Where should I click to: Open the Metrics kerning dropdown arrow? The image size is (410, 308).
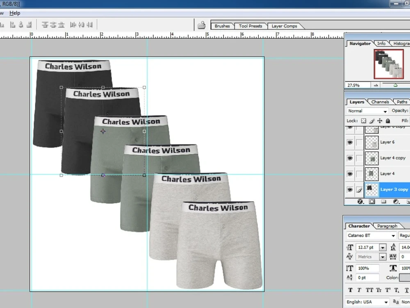(x=383, y=257)
